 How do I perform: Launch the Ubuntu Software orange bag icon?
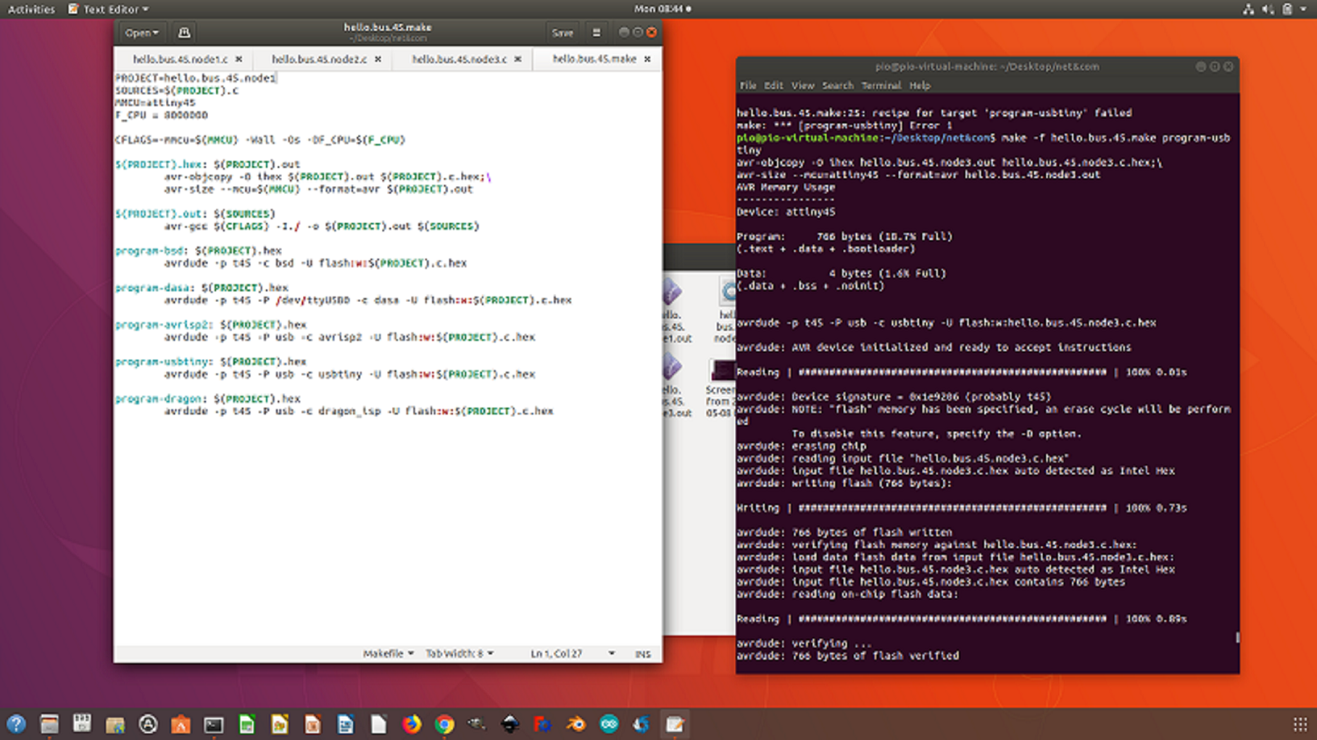point(181,724)
